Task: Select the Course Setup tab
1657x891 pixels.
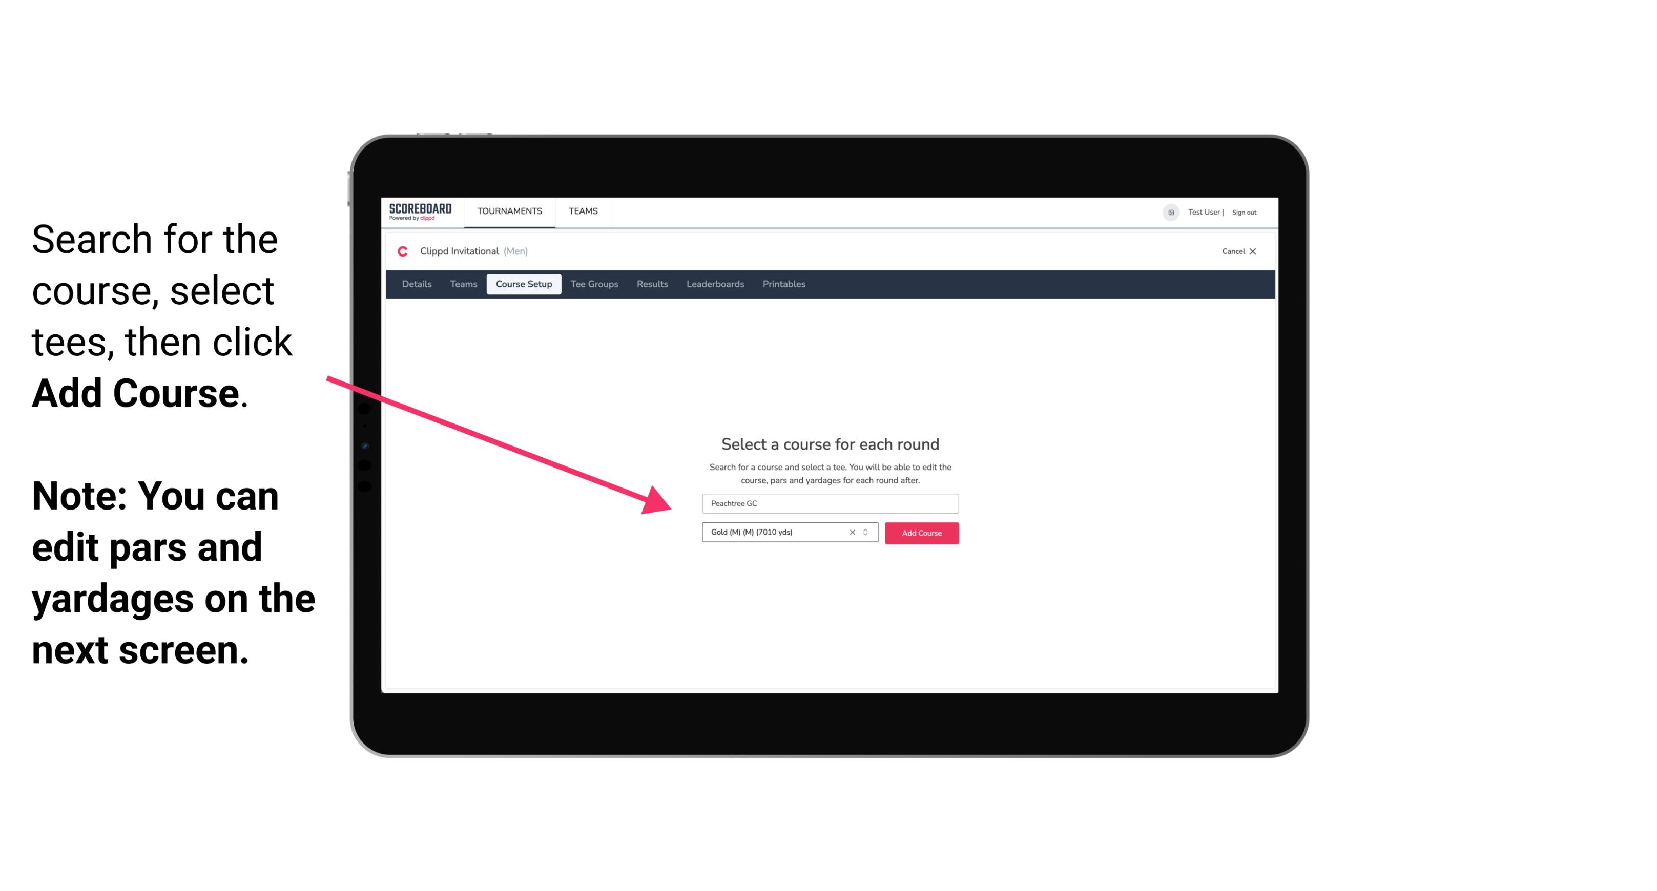Action: 524,284
